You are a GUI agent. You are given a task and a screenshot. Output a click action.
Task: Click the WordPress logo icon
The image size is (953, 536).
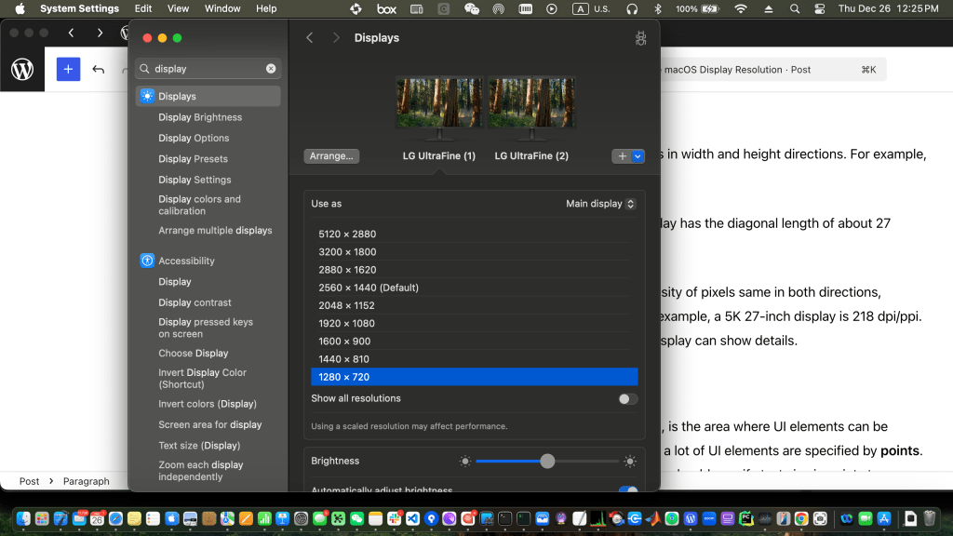pos(22,70)
